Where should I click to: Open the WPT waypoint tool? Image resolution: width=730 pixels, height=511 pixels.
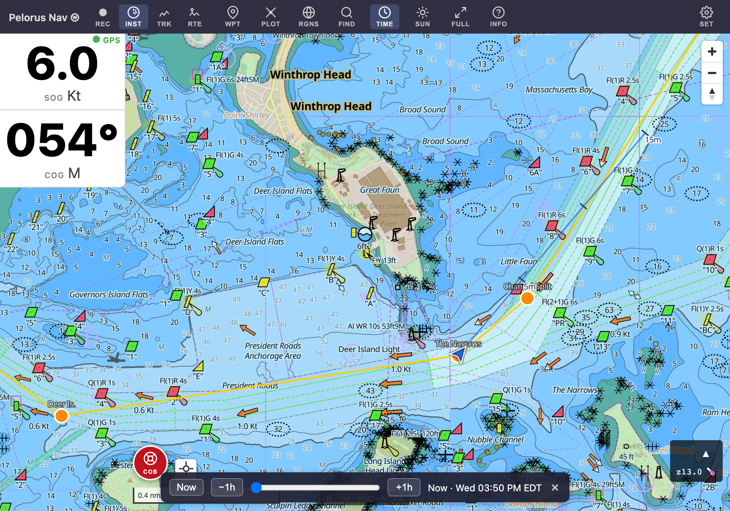pyautogui.click(x=233, y=17)
